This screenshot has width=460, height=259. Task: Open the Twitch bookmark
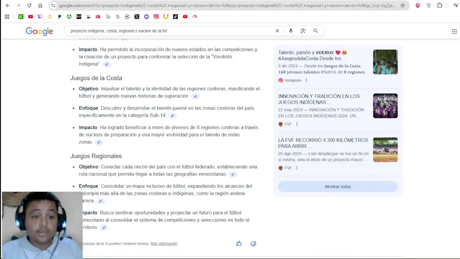coord(40,17)
